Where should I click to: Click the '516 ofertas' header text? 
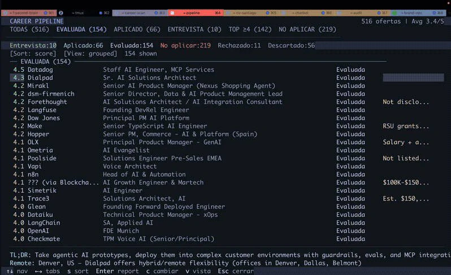[381, 21]
